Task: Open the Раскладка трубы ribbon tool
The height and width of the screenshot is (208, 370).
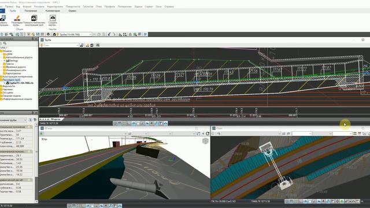Action: pos(17,21)
